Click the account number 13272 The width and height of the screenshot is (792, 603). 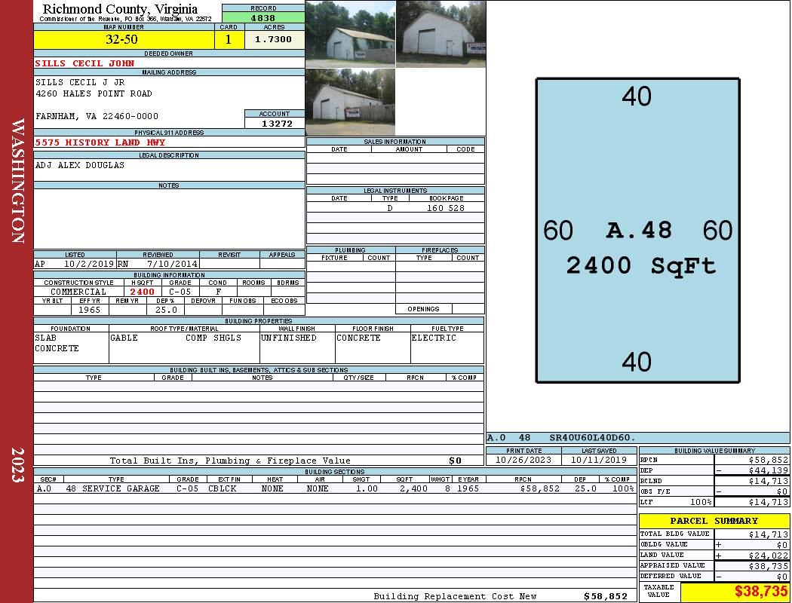click(x=275, y=123)
